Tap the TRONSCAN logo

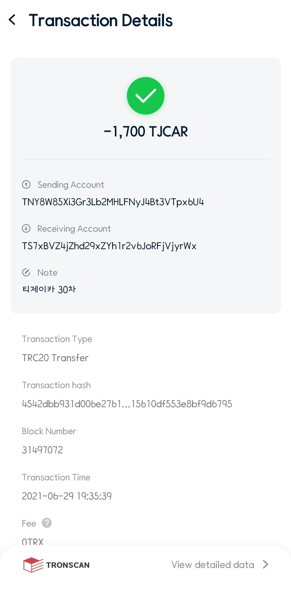[56, 565]
